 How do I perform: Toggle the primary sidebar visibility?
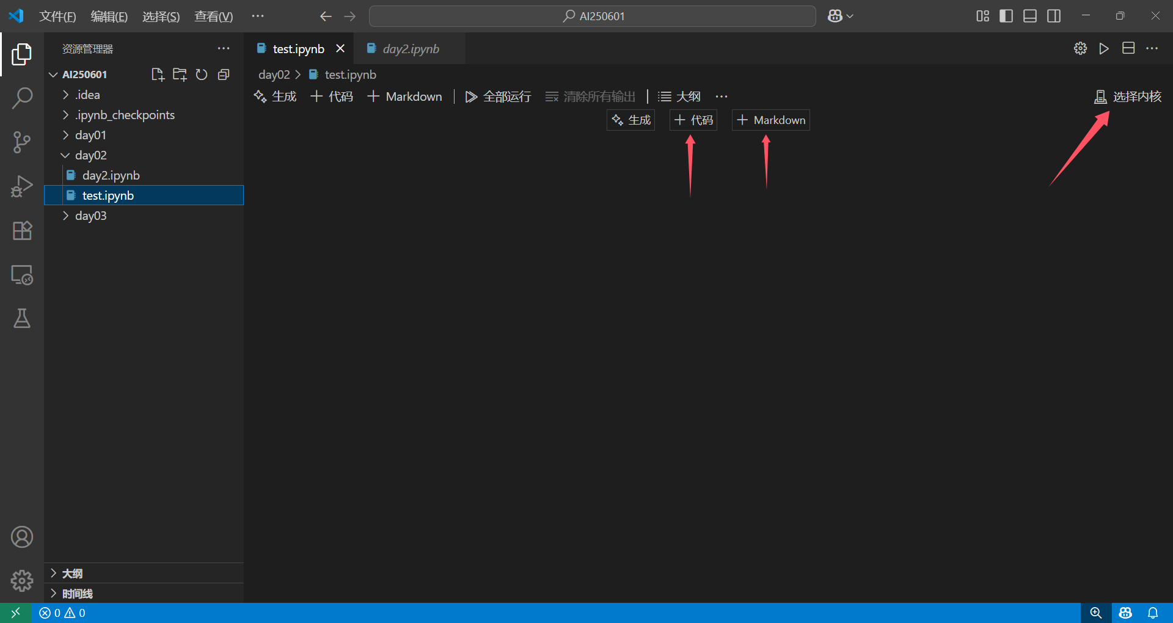pyautogui.click(x=1006, y=16)
